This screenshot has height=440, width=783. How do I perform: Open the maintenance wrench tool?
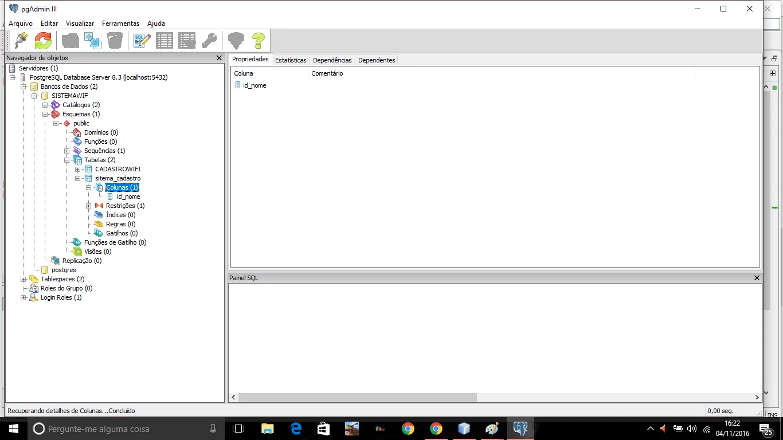click(209, 40)
